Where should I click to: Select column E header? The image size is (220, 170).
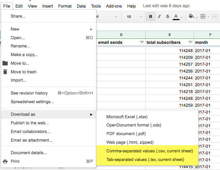pyautogui.click(x=170, y=35)
